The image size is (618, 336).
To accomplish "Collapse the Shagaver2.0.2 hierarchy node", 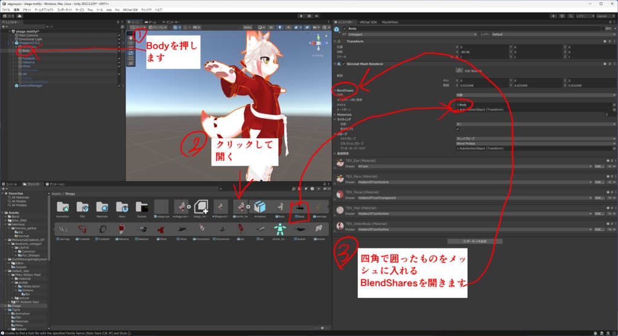I will coord(13,43).
